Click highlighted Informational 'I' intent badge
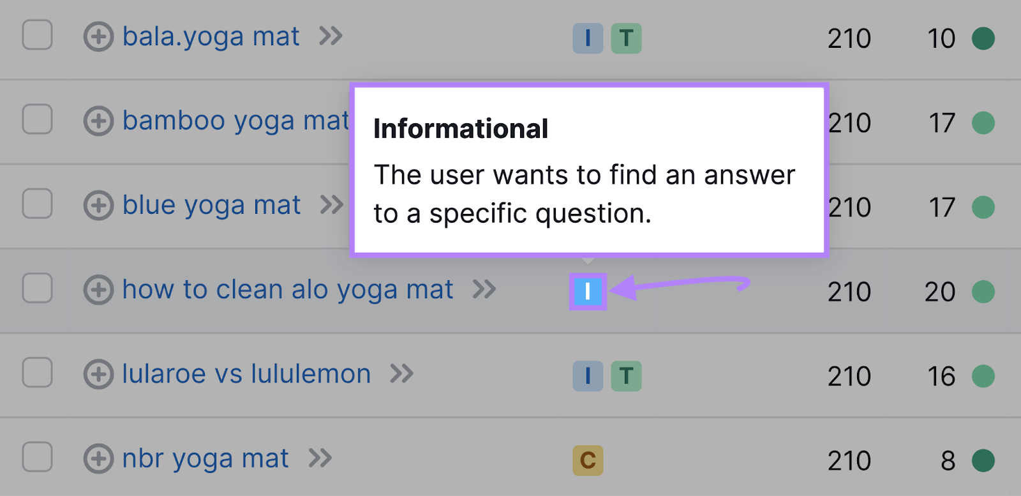 (x=588, y=292)
